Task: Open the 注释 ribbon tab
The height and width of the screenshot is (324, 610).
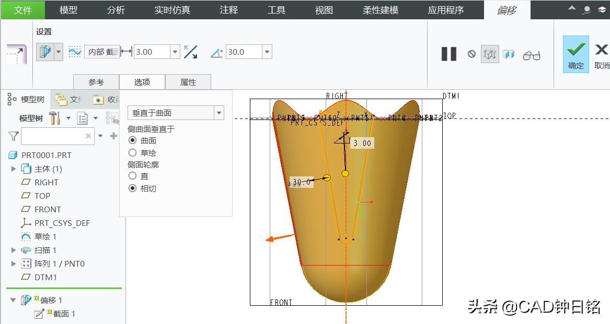Action: [x=229, y=10]
